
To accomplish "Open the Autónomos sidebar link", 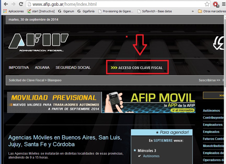I will click(212, 111).
